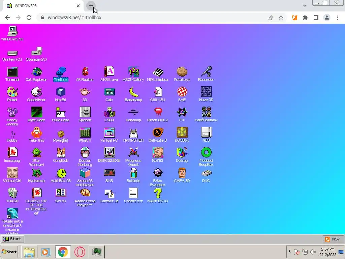The image size is (345, 259).
Task: Open DOSBox icon
Action: click(182, 135)
